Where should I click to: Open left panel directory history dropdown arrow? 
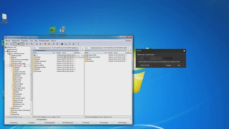tap(83, 50)
